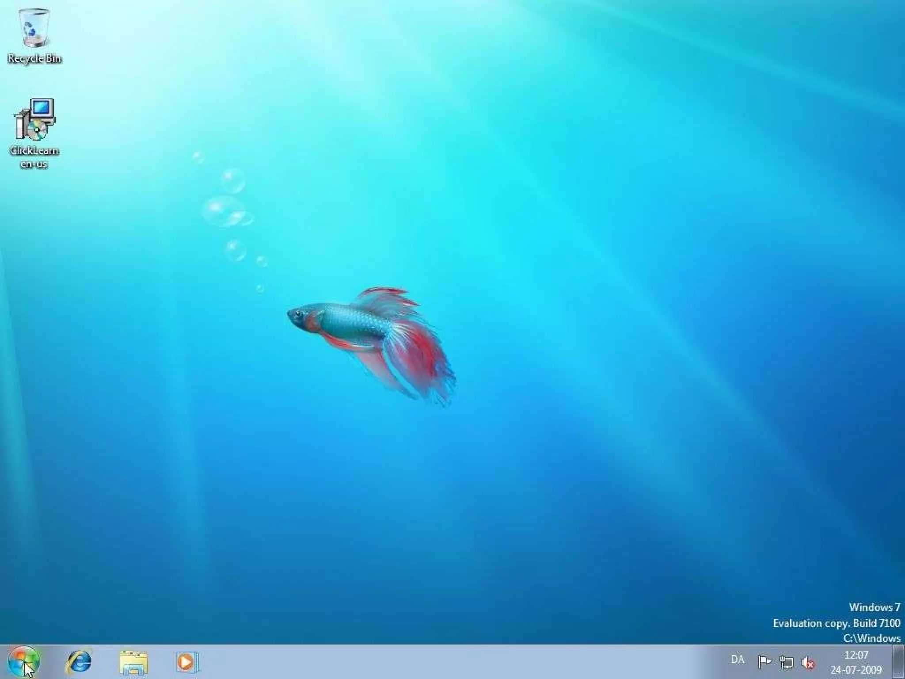Viewport: 905px width, 679px height.
Task: Open the Action Center flag icon
Action: click(x=764, y=662)
